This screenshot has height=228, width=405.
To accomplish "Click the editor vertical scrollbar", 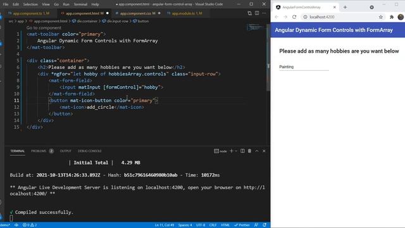I will point(268,57).
